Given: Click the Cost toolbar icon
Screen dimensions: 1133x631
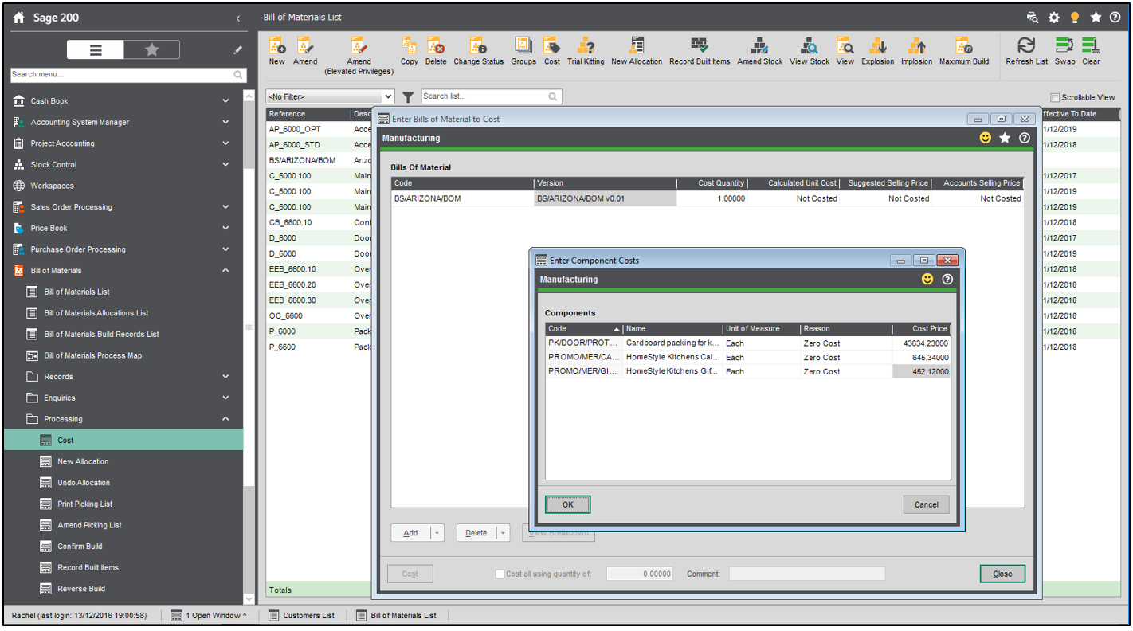Looking at the screenshot, I should click(x=551, y=51).
